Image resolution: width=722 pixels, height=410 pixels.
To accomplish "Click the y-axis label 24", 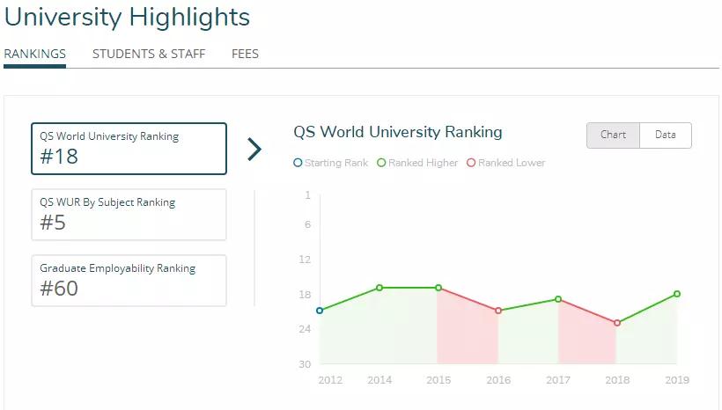I will (x=305, y=329).
